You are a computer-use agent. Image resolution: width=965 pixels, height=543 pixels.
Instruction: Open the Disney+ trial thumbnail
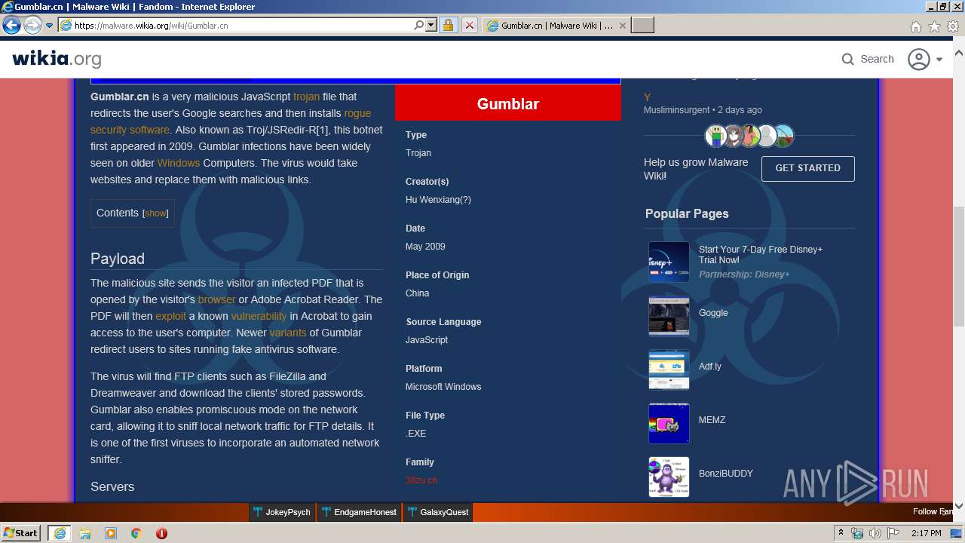669,262
